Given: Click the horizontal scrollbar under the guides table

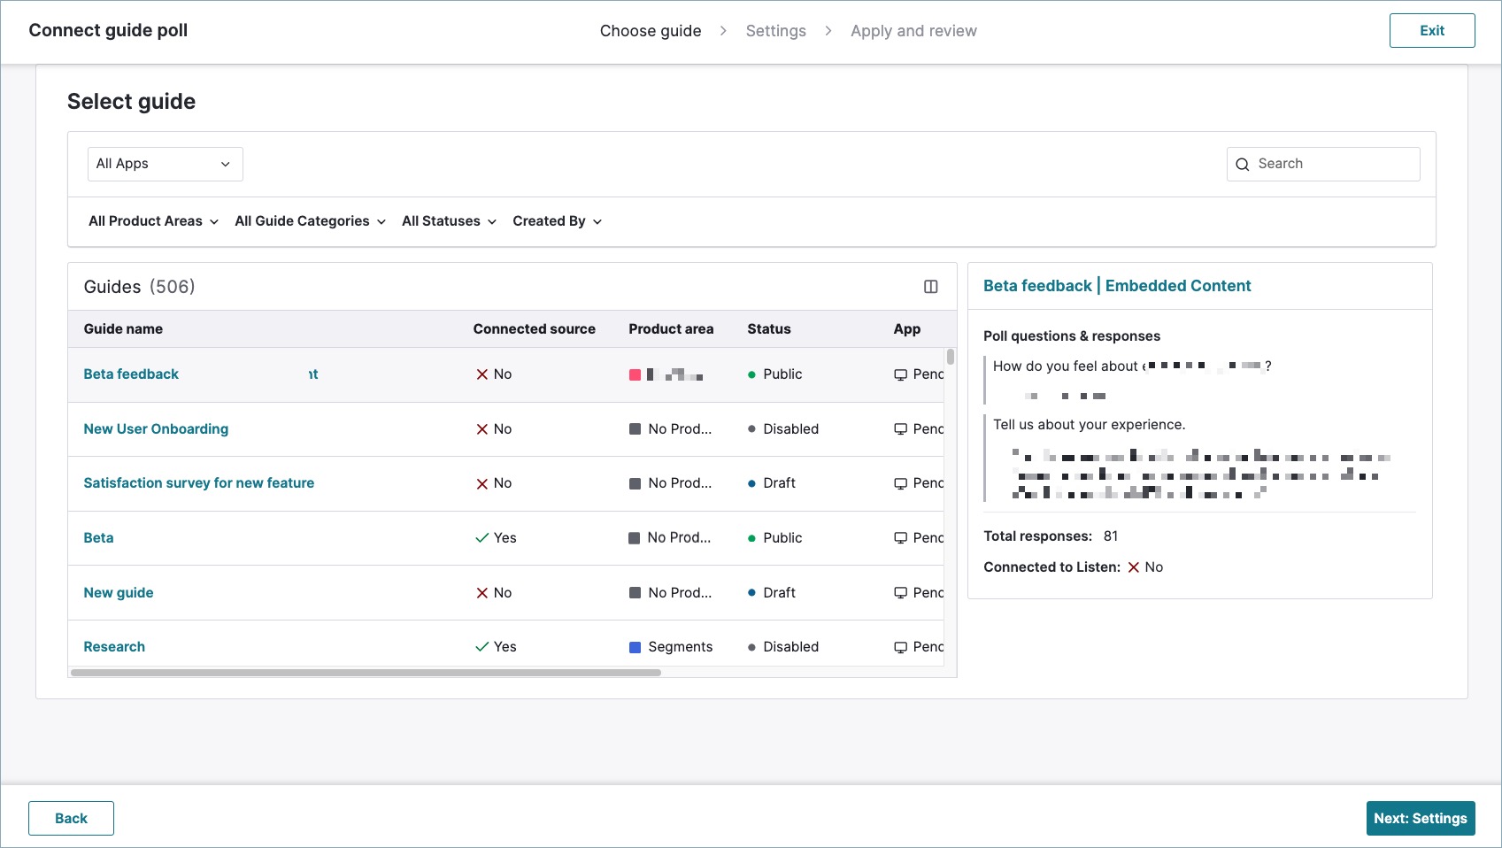Looking at the screenshot, I should click(366, 673).
